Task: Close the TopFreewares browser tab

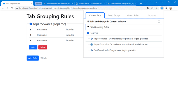Action: (x=72, y=4)
